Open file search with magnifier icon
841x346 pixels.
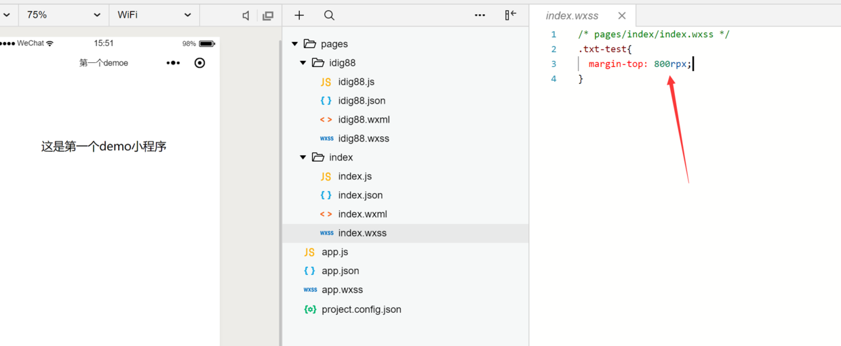(329, 15)
